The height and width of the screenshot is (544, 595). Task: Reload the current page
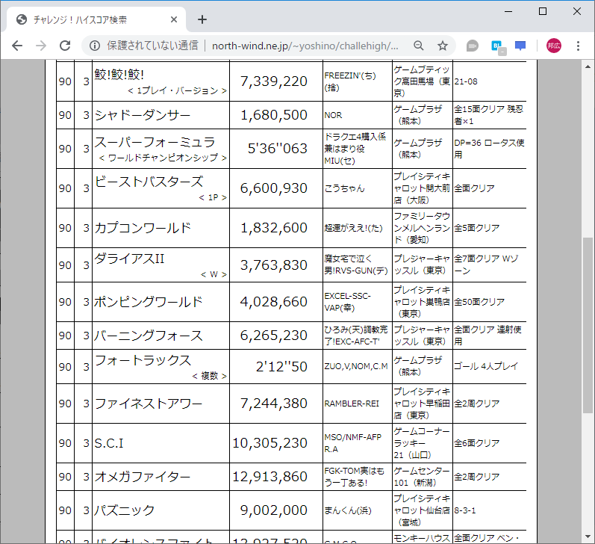click(x=65, y=46)
